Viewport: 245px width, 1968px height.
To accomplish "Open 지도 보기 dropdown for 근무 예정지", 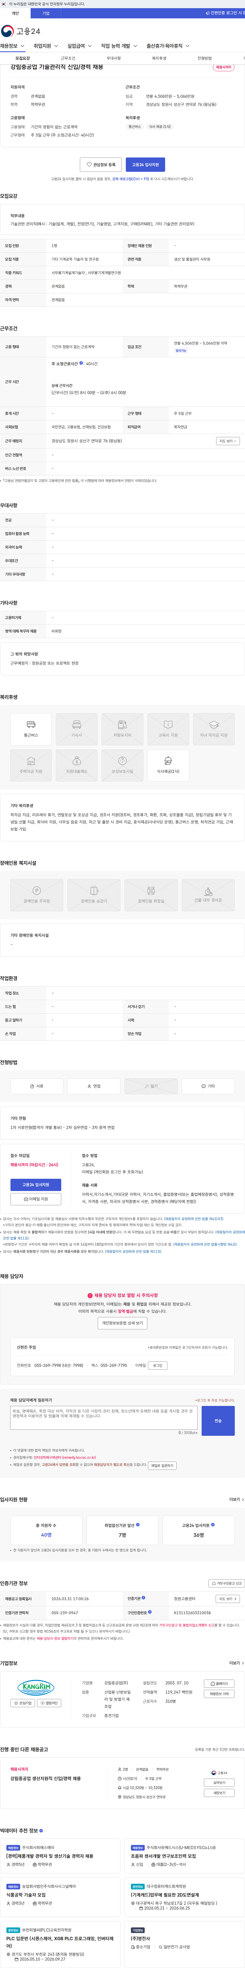I will coord(227,441).
